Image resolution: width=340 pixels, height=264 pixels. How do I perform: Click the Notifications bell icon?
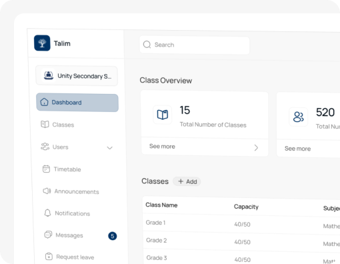tap(47, 213)
